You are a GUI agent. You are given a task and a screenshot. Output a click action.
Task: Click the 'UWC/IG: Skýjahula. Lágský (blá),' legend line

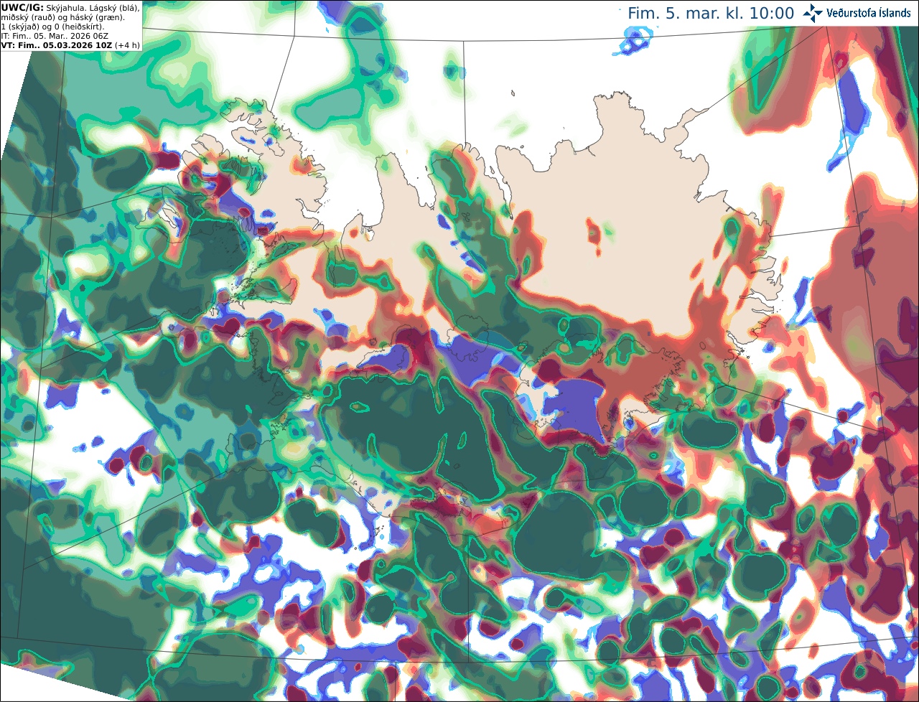[70, 7]
